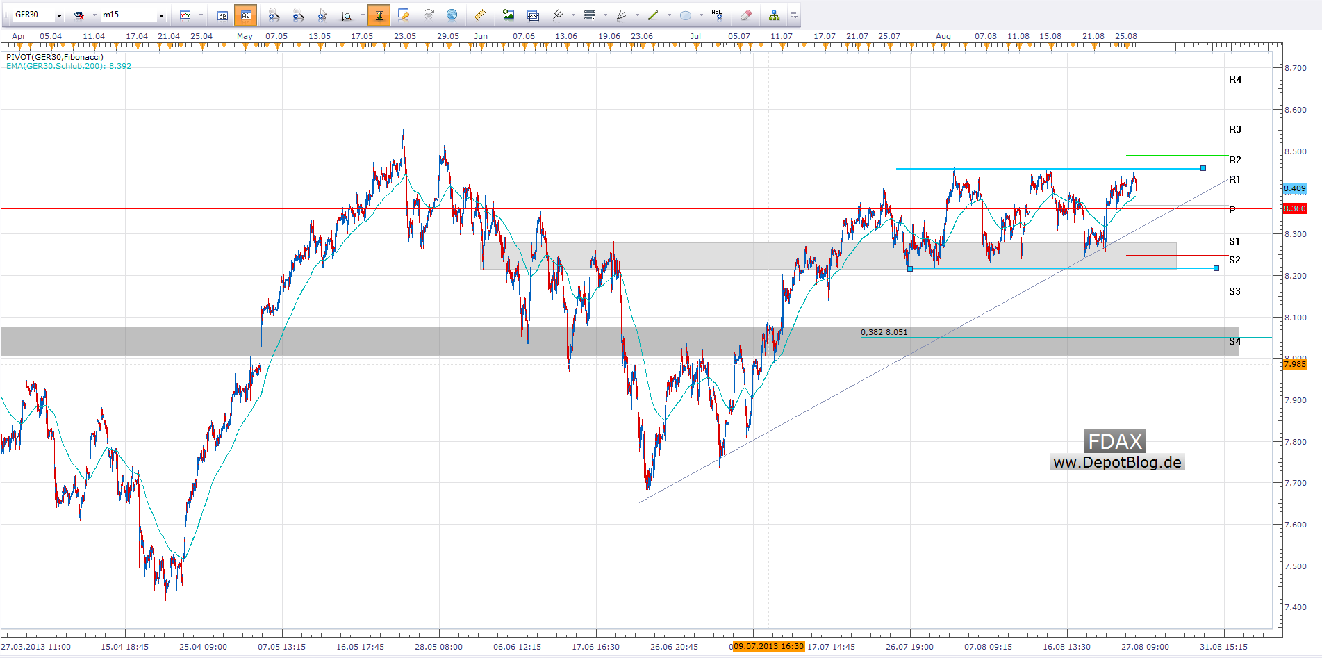1322x658 pixels.
Task: Open the m15 timeframe dropdown
Action: pos(161,15)
